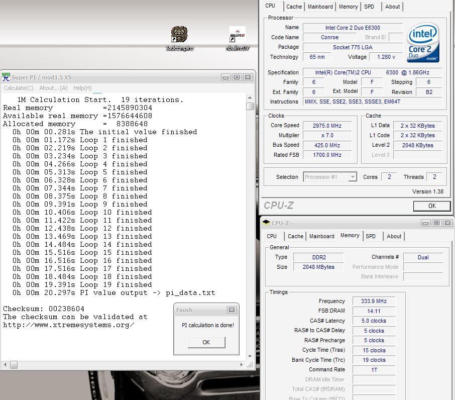Open the JadeEmpire desktop shortcut

pyautogui.click(x=179, y=38)
